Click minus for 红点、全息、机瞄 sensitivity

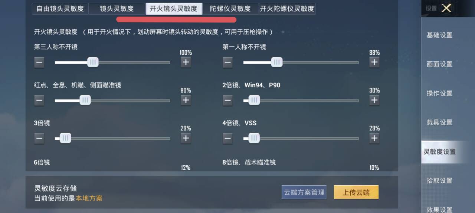[39, 100]
